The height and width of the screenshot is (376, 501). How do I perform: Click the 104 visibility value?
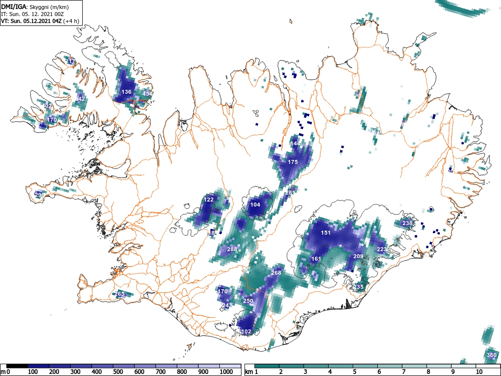[256, 205]
